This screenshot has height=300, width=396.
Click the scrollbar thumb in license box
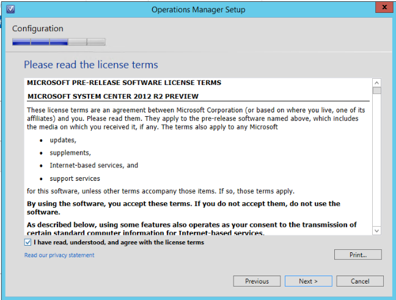(x=376, y=92)
